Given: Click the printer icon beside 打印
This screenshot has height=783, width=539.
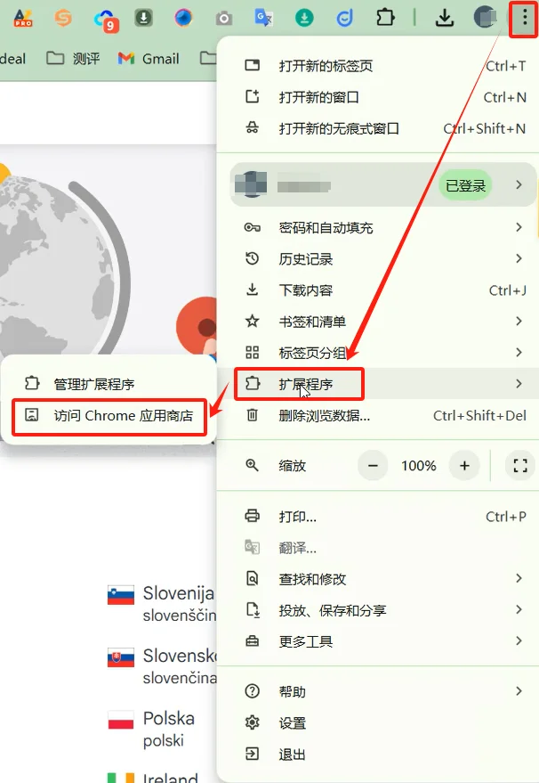Looking at the screenshot, I should (x=253, y=516).
